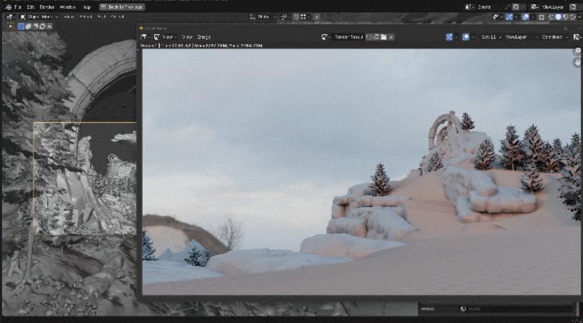This screenshot has height=323, width=583.
Task: Switch to solid viewport shading
Action: tap(557, 17)
